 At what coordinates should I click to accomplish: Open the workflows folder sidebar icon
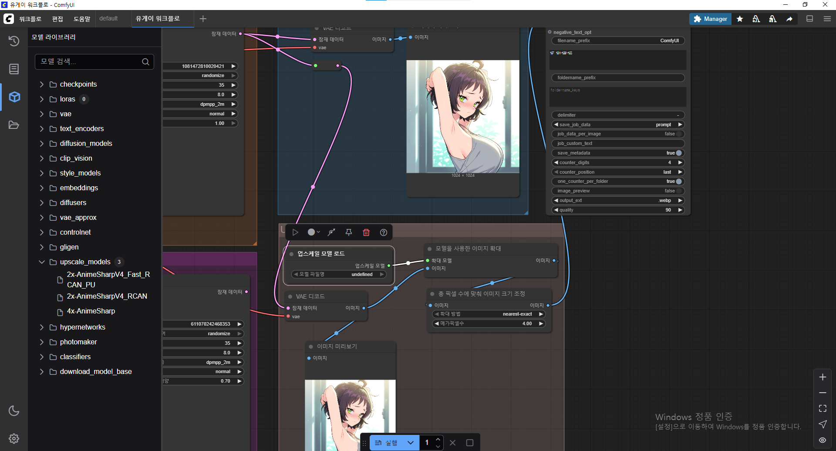14,125
